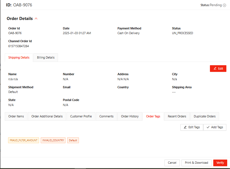Open the Order History tab
This screenshot has width=230, height=169.
(x=130, y=116)
